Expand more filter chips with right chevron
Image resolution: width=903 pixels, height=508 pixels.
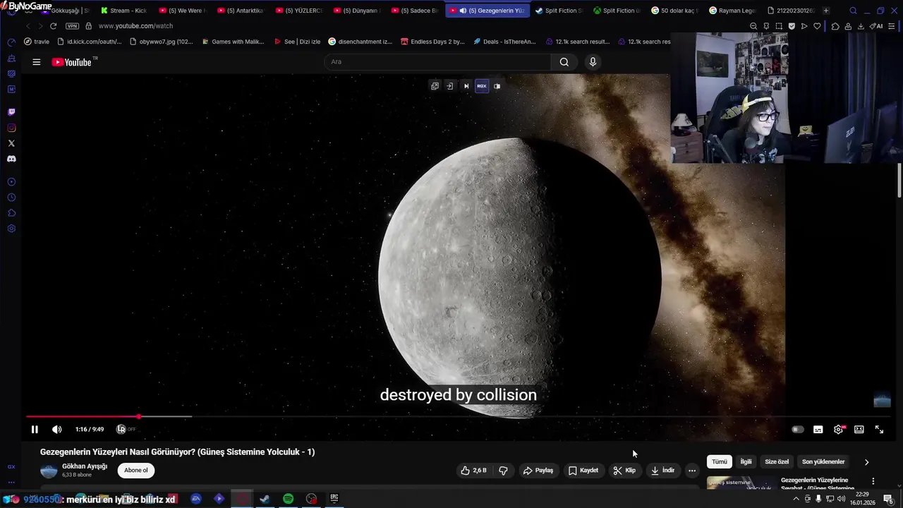[x=866, y=462]
